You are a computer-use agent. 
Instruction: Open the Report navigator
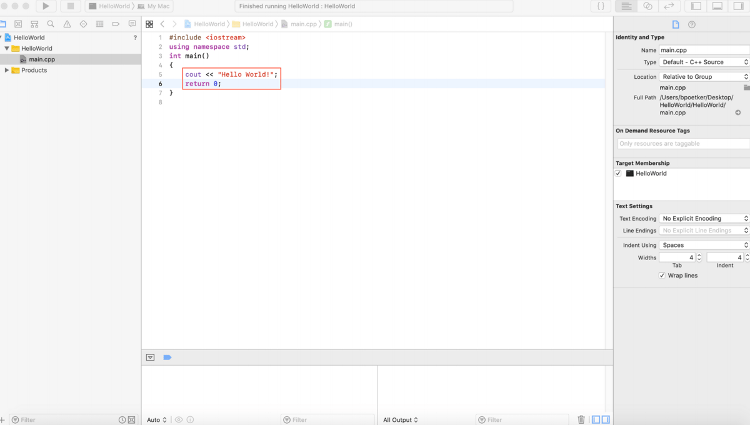point(132,24)
